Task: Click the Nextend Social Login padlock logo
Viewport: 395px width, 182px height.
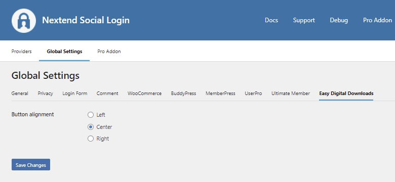Action: [x=24, y=21]
